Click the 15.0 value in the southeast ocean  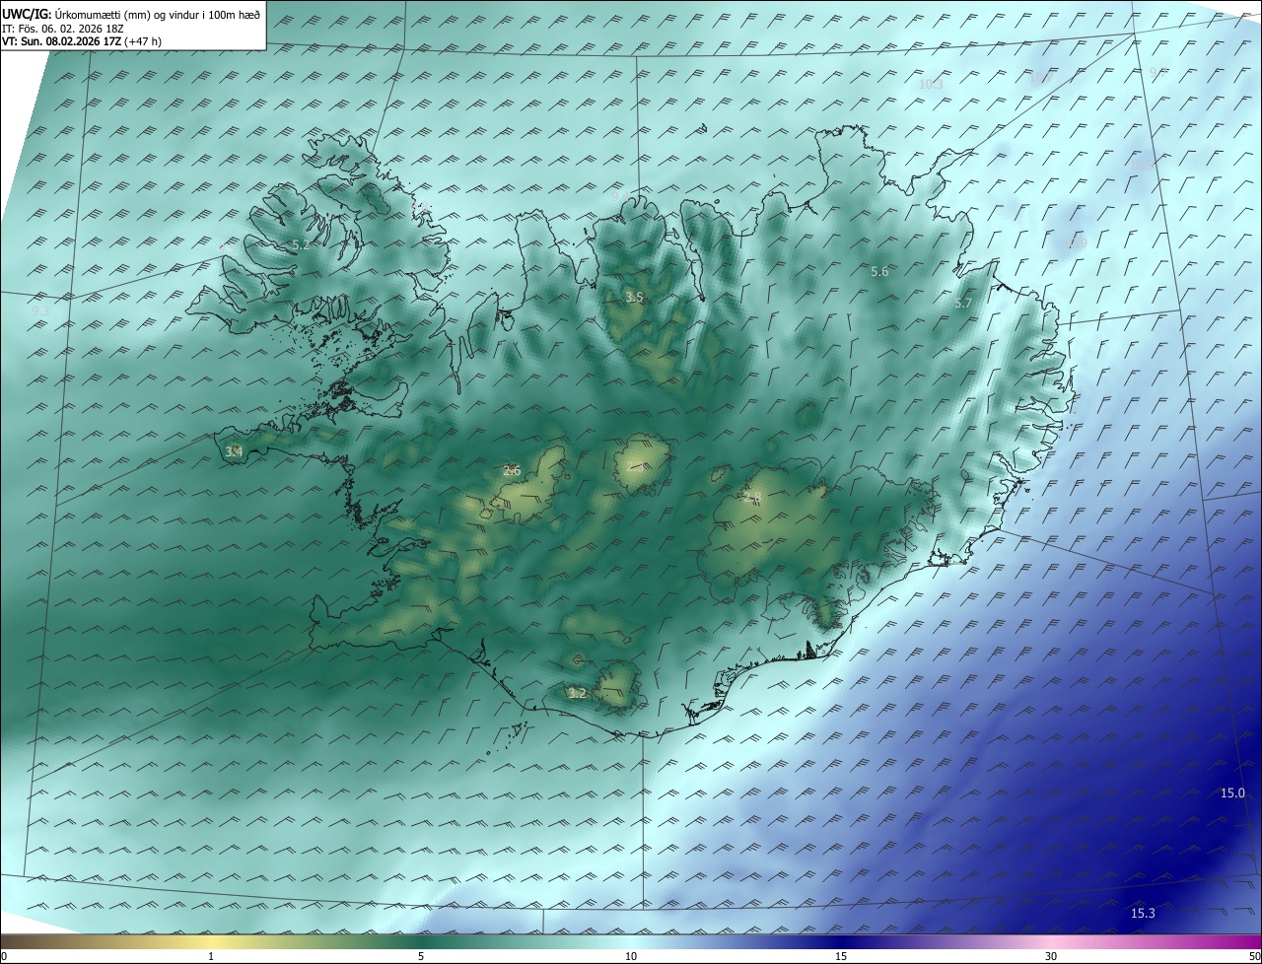1232,793
